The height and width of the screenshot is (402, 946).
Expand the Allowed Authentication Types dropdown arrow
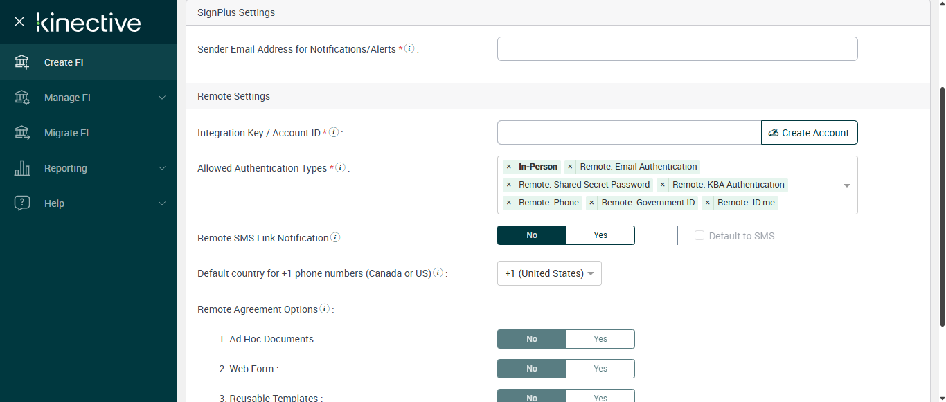[x=846, y=185]
